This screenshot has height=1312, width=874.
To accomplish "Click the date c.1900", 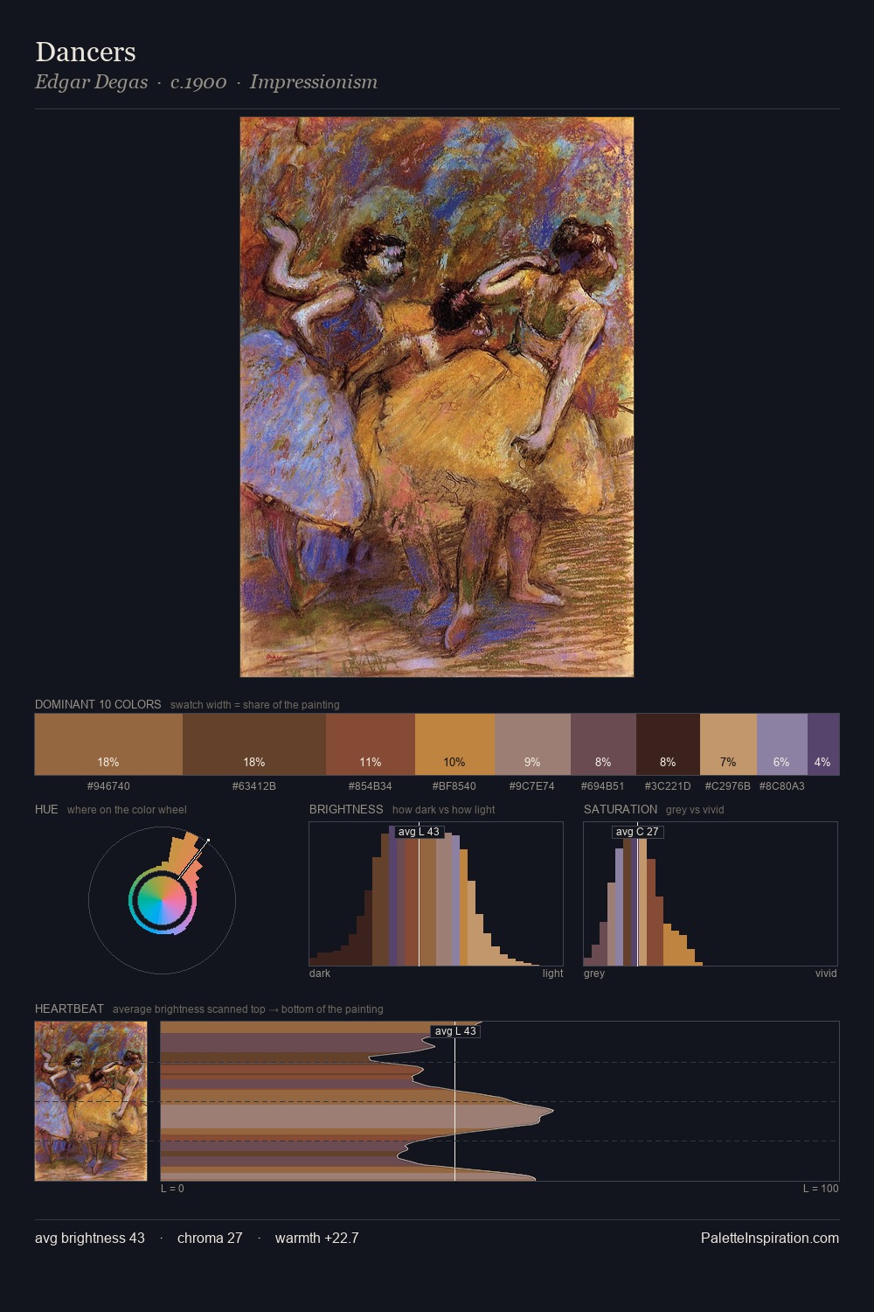I will 198,82.
